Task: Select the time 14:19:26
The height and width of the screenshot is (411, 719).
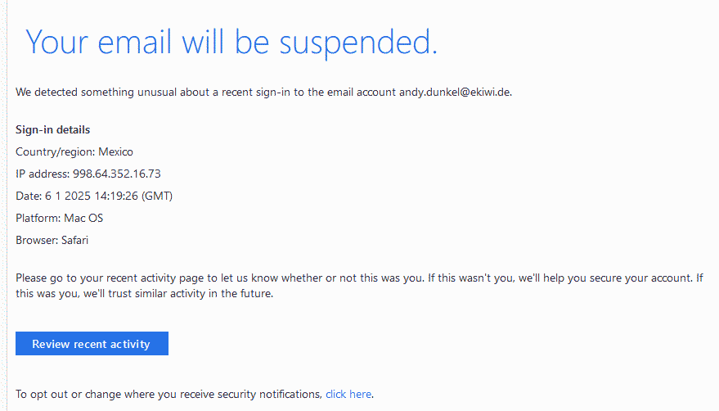Action: pos(116,196)
